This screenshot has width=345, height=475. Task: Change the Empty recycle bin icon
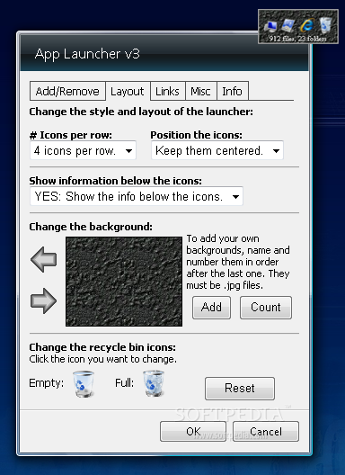click(84, 384)
